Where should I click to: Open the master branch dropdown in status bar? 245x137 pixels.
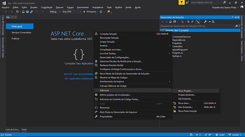tap(235, 135)
